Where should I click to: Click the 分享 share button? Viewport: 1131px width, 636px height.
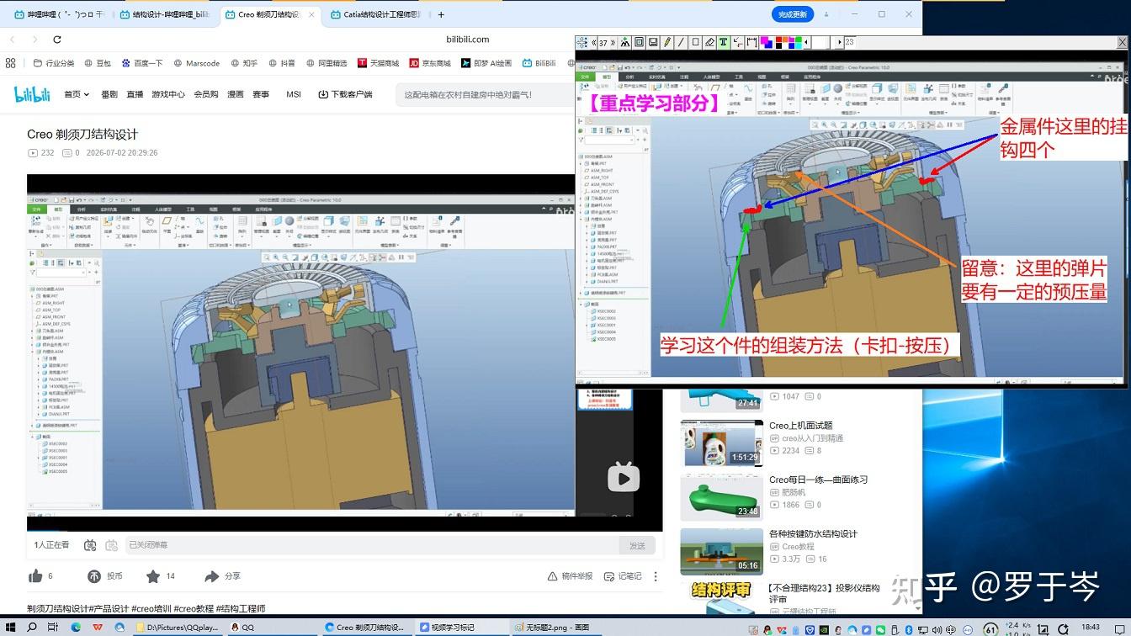[x=222, y=576]
